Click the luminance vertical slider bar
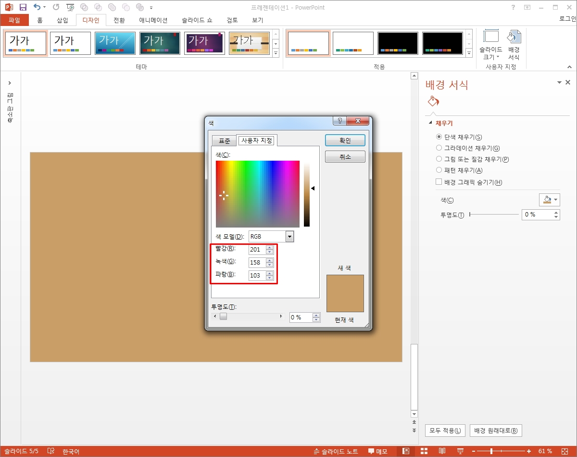Viewport: 577px width, 457px height. click(x=307, y=194)
